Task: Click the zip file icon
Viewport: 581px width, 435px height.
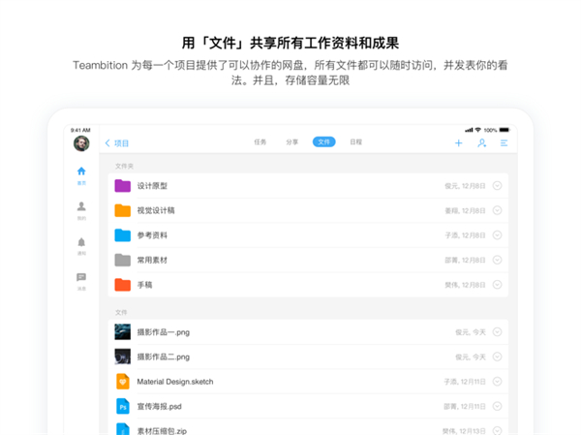Action: click(x=123, y=429)
